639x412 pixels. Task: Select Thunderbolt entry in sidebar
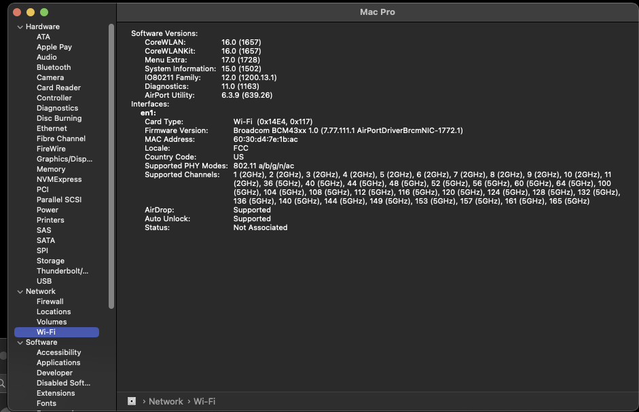click(62, 271)
